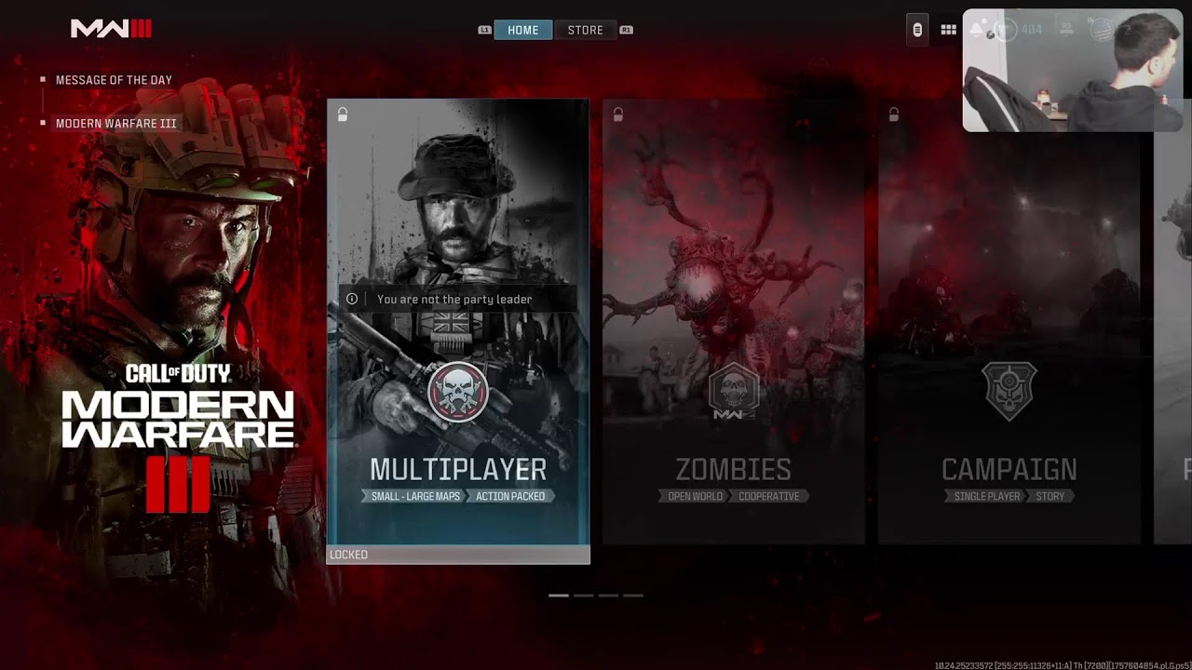
Task: Click the Zombies hexagon skull emblem
Action: click(734, 392)
